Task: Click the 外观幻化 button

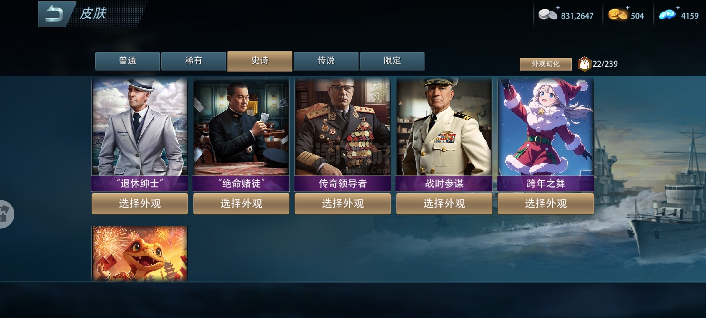Action: (x=546, y=64)
